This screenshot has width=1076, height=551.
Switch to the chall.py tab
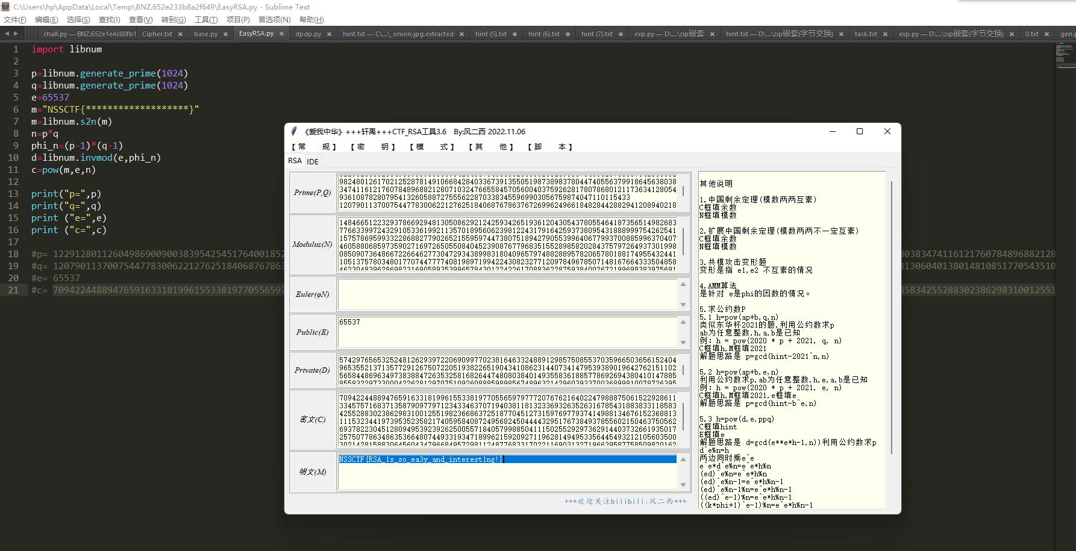coord(89,34)
